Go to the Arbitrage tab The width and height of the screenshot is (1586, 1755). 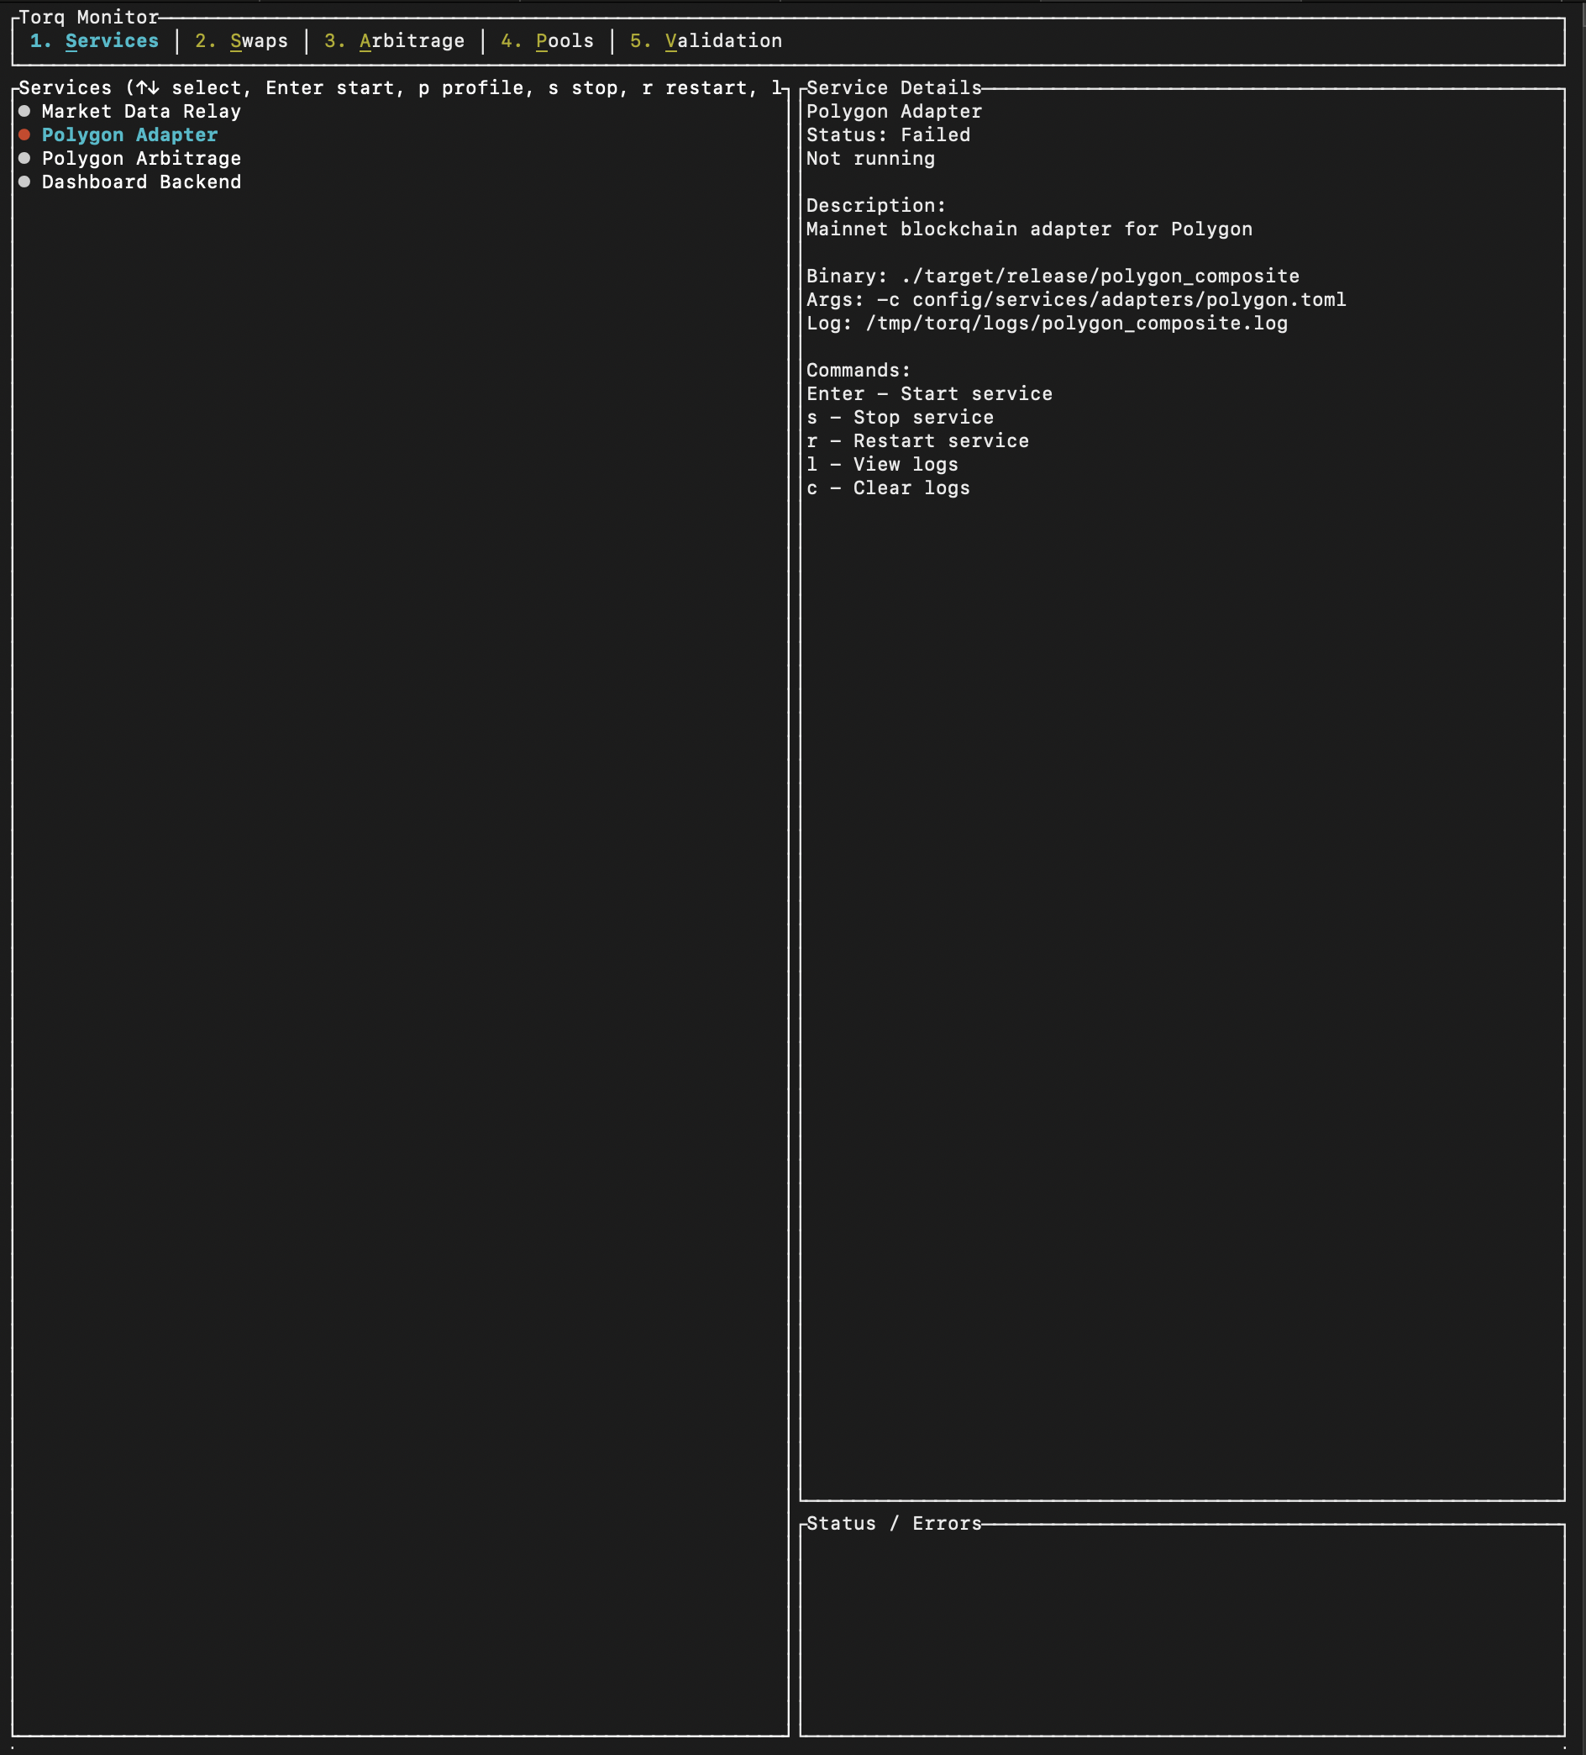[x=394, y=41]
